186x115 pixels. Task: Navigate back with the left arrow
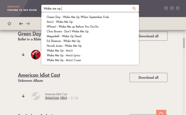point(21,24)
